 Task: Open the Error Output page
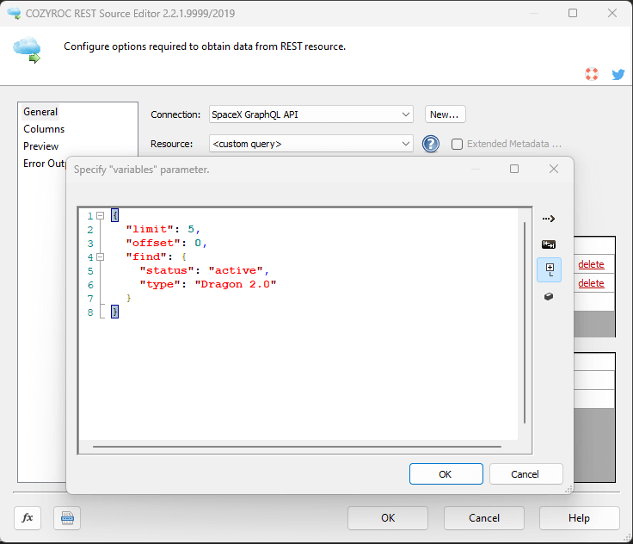click(45, 164)
